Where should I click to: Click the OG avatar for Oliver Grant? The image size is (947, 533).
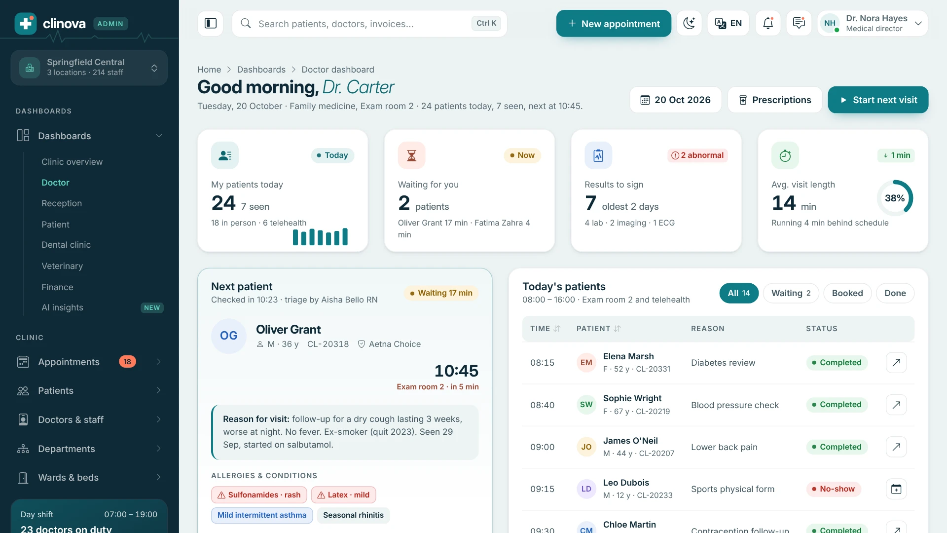[229, 336]
